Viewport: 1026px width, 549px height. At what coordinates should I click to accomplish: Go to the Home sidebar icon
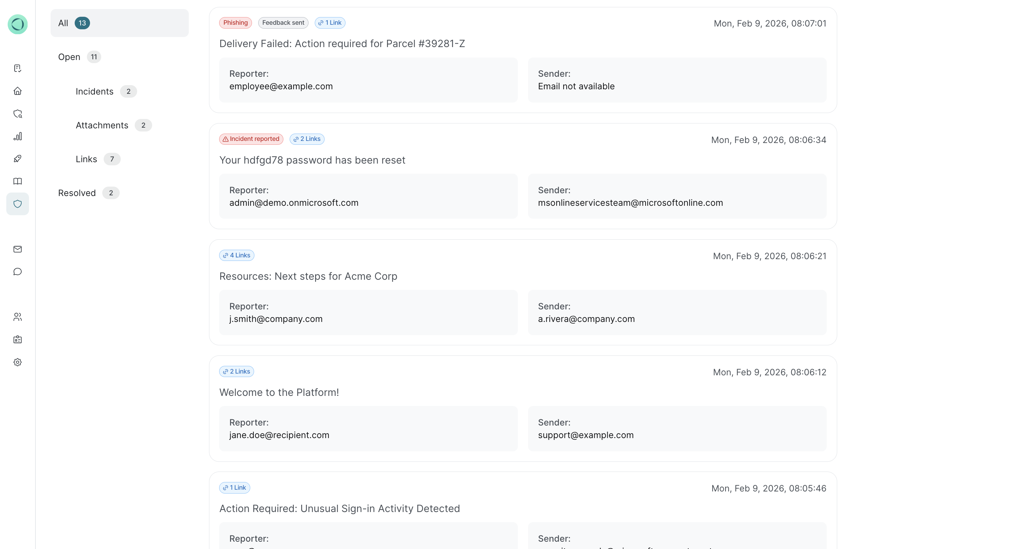[17, 91]
